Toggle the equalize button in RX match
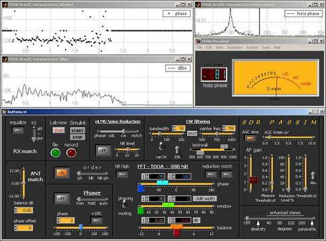Viewport: 326px width, 241px height. click(x=18, y=130)
